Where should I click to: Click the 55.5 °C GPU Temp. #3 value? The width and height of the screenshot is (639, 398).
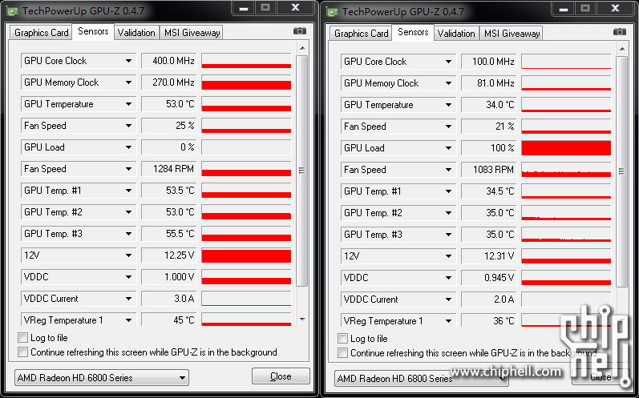pyautogui.click(x=168, y=234)
